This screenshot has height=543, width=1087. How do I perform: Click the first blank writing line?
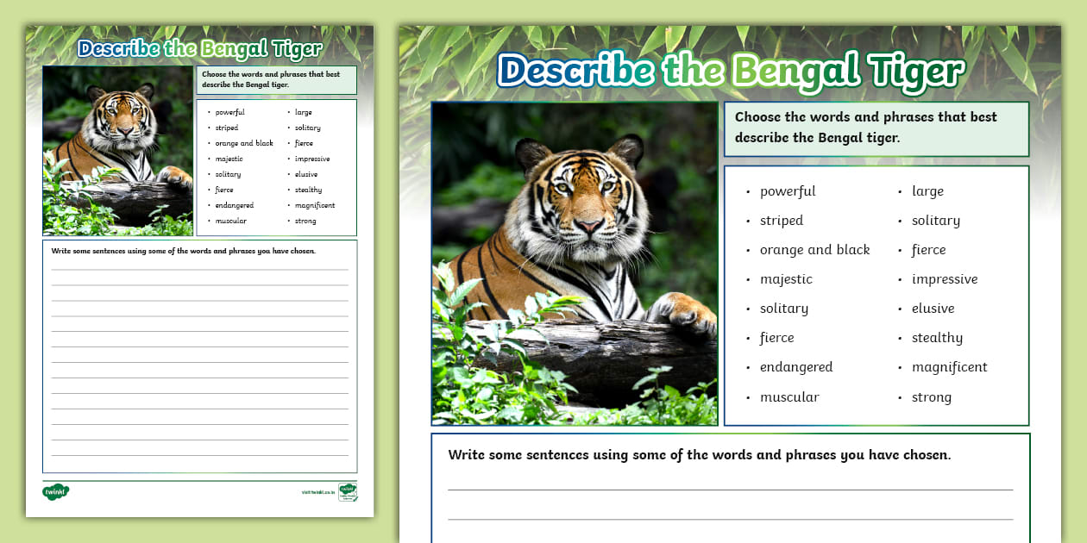pyautogui.click(x=730, y=489)
